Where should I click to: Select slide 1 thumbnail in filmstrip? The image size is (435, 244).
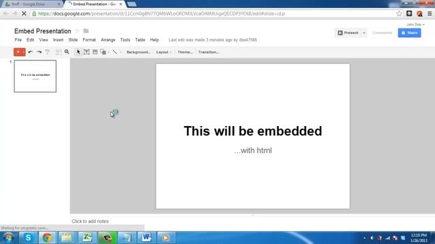click(x=35, y=76)
